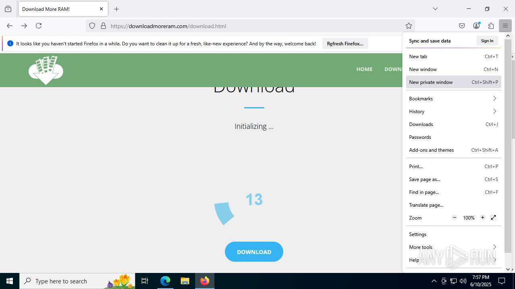Choose New tab menu item
Screen dimensions: 515x289
(453, 57)
